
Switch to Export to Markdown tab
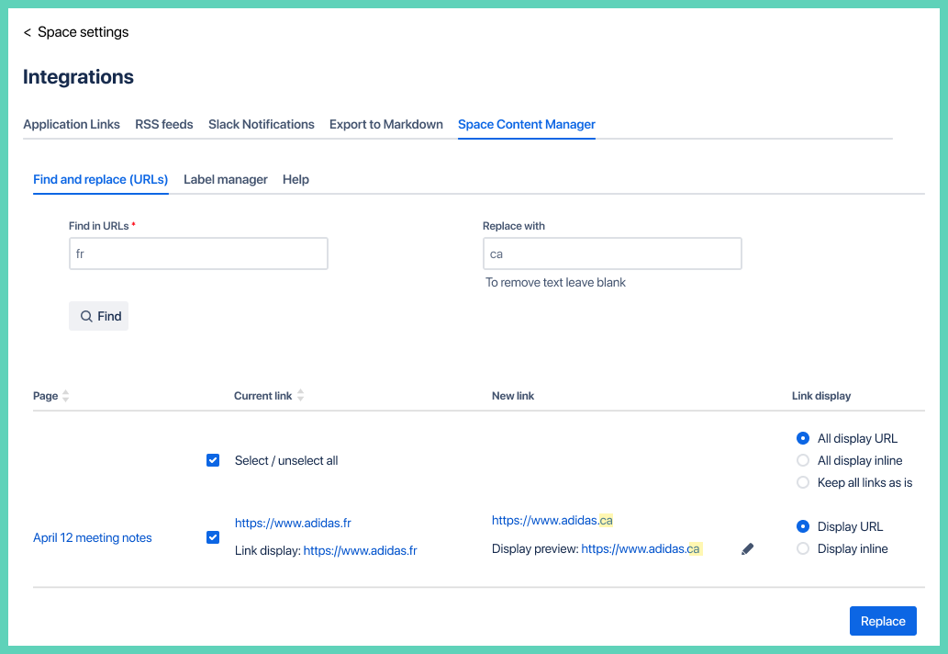point(385,124)
